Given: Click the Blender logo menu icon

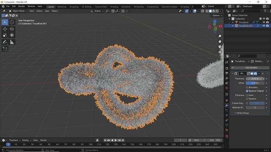Looking at the screenshot, I should (x=3, y=6).
